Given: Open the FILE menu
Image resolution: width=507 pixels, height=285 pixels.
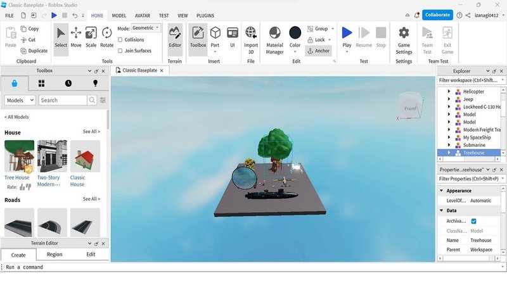Looking at the screenshot, I should coord(10,15).
